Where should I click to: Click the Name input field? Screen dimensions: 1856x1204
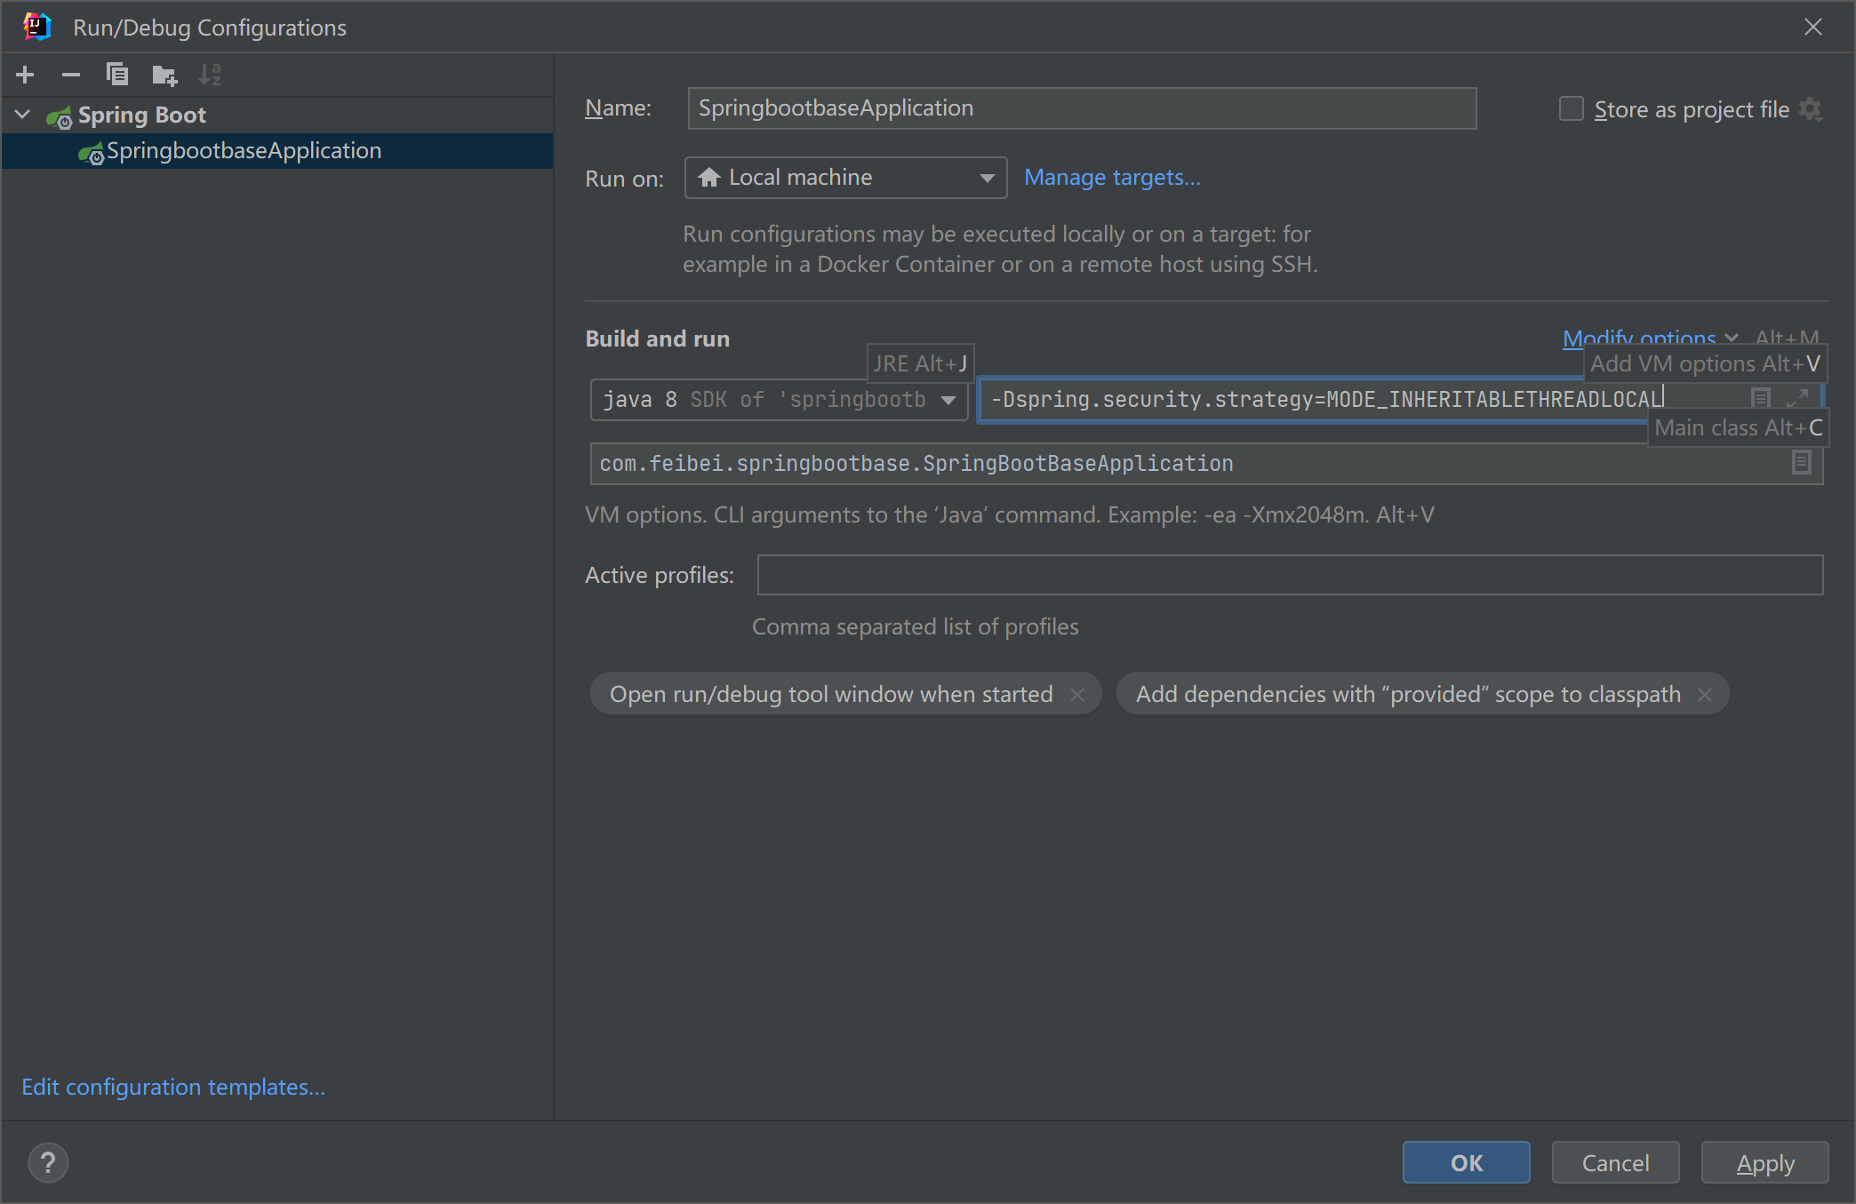pyautogui.click(x=1082, y=108)
